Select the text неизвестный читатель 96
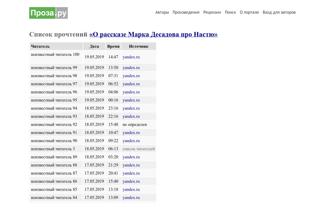Image resolution: width=325 pixels, height=203 pixels. [54, 92]
